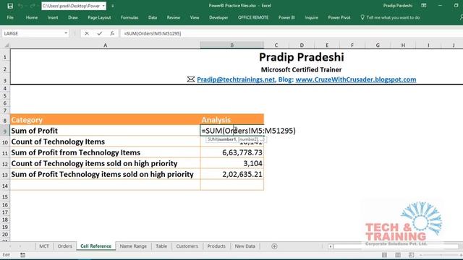
Task: Open the File menu
Action: 10,17
